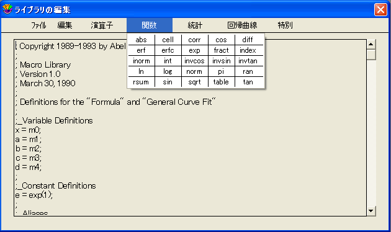Insert the sin function

pos(168,82)
